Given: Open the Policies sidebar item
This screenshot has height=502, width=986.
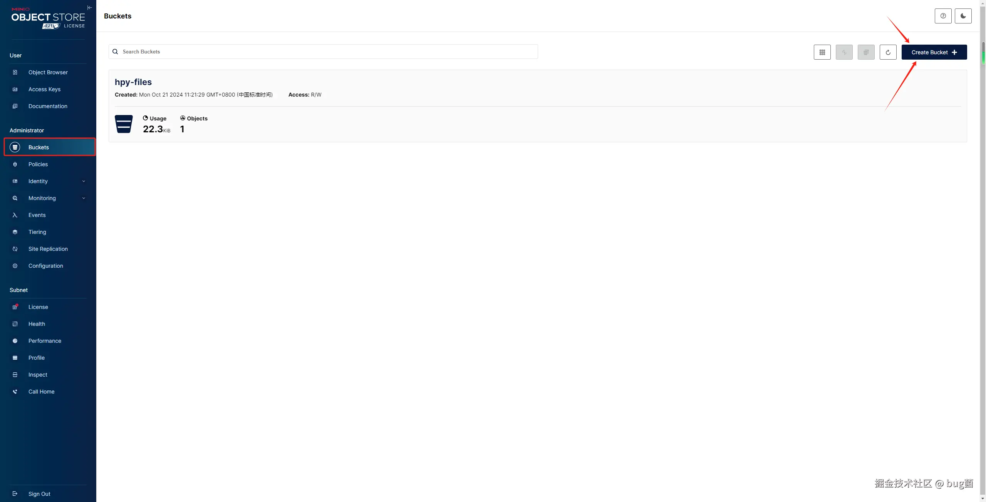Looking at the screenshot, I should (38, 164).
